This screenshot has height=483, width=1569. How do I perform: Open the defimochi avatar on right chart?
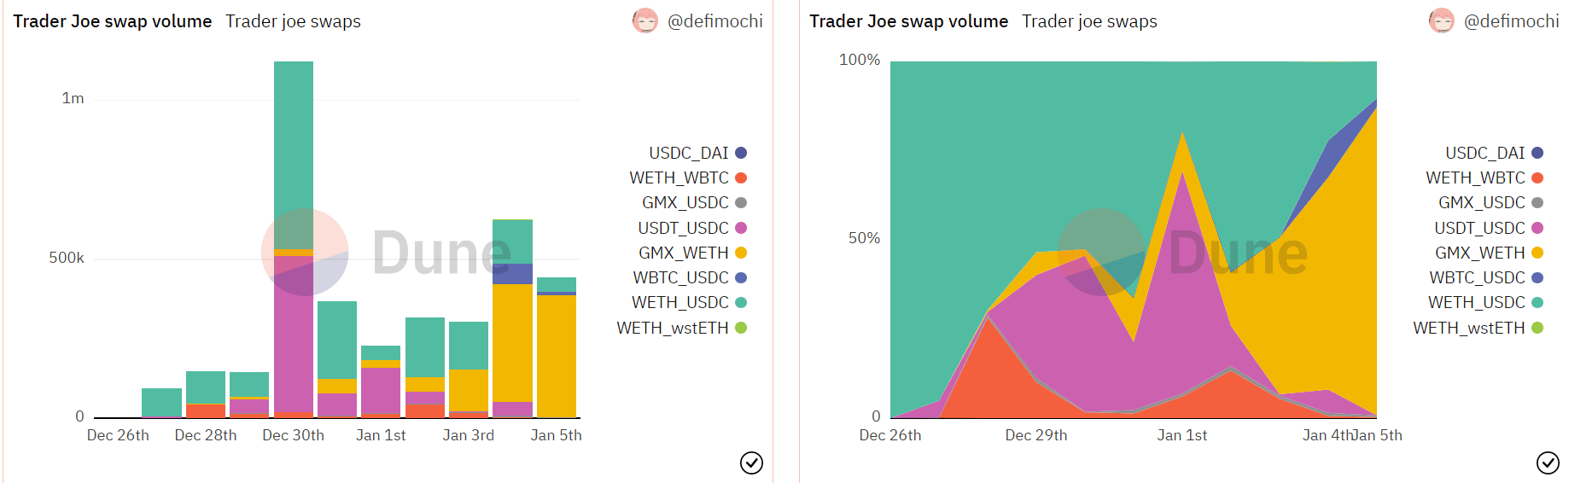pyautogui.click(x=1442, y=20)
